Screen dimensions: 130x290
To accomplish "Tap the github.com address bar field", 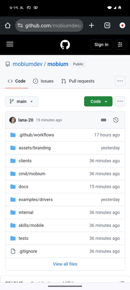I will coord(49,26).
